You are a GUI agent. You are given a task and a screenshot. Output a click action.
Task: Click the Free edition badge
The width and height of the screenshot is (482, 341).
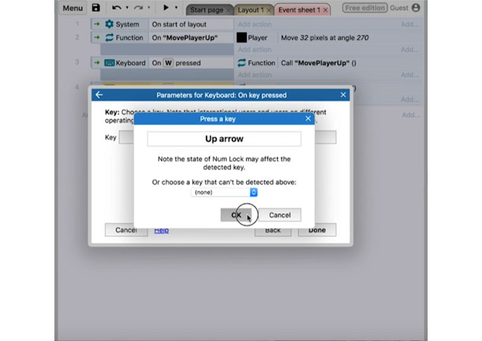point(365,8)
